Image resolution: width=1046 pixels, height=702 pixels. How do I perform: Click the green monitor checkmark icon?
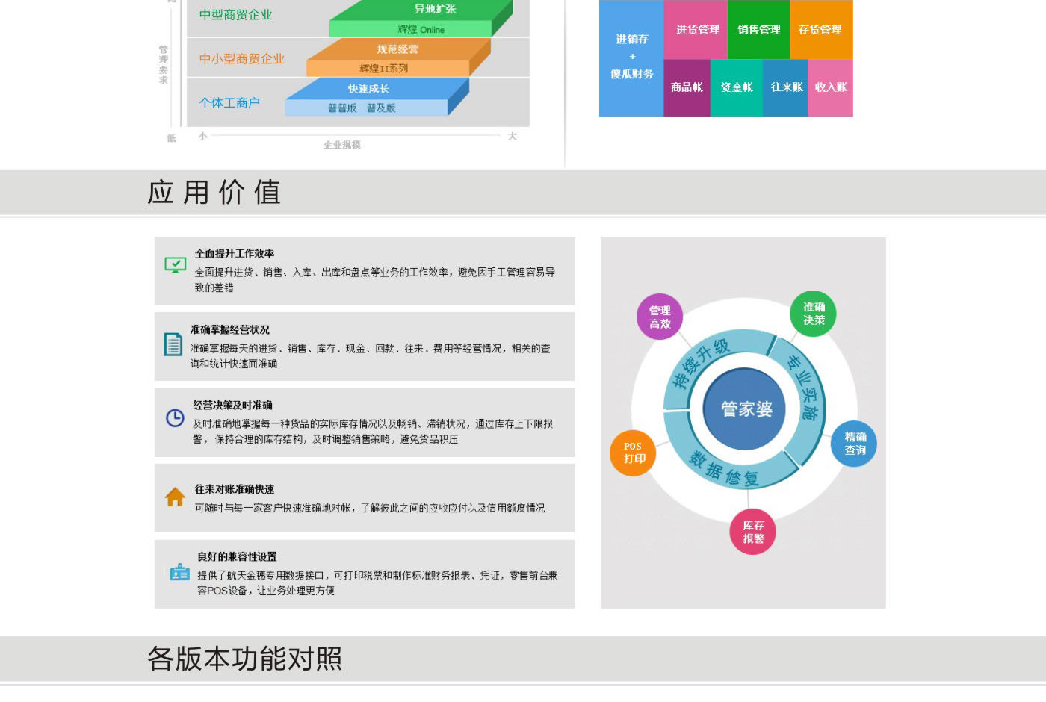coord(176,265)
